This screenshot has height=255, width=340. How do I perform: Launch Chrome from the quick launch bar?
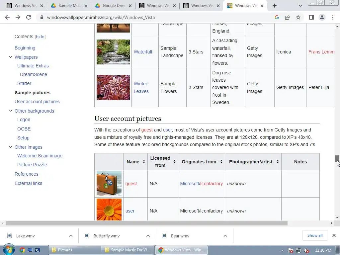tap(22, 250)
